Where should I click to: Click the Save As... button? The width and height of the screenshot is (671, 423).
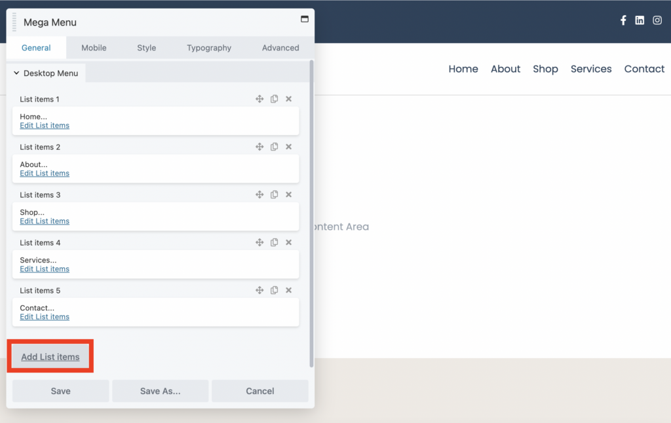[x=160, y=391]
